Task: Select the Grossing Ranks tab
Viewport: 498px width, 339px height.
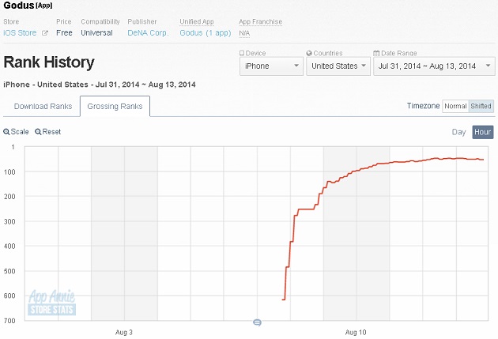Action: coord(115,107)
